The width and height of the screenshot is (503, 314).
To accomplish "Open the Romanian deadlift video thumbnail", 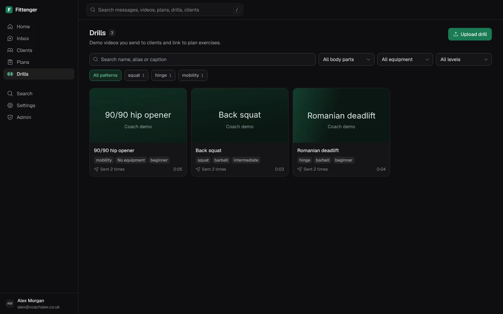I will click(x=341, y=115).
